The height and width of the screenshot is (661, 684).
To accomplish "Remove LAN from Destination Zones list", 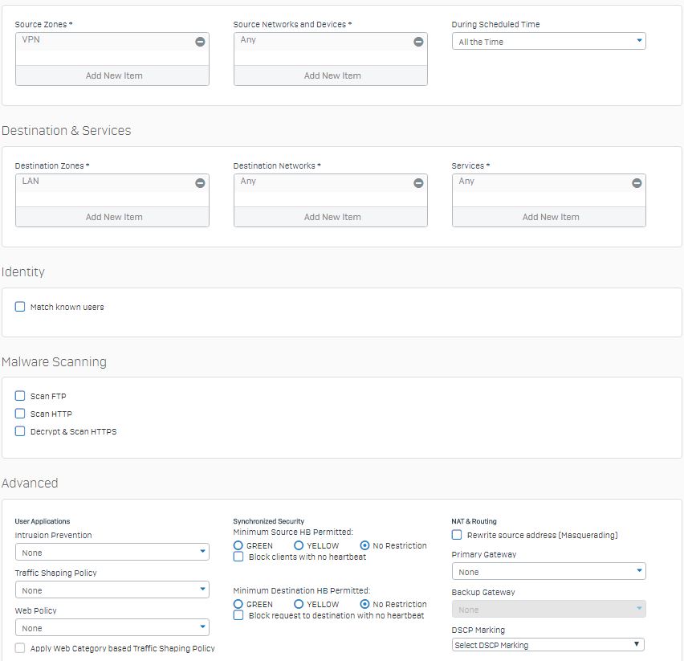I will click(x=200, y=183).
